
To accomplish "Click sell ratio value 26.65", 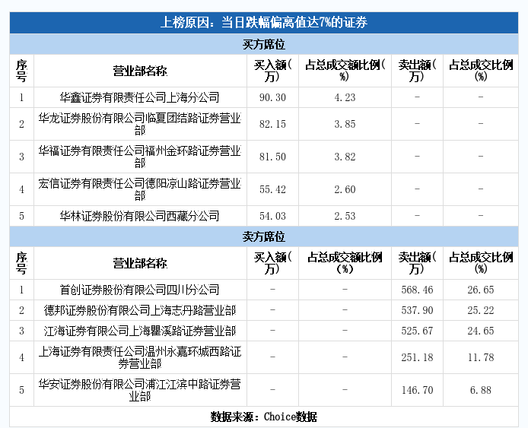I will click(x=481, y=290).
